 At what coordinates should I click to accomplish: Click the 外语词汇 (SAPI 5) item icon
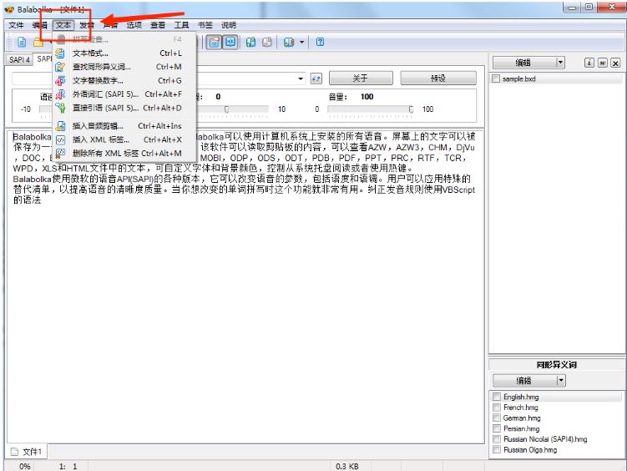pos(60,94)
